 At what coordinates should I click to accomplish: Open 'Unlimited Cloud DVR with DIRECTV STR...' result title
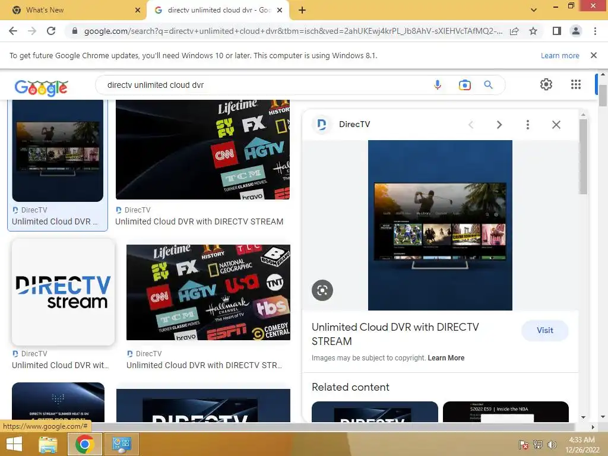(x=204, y=365)
